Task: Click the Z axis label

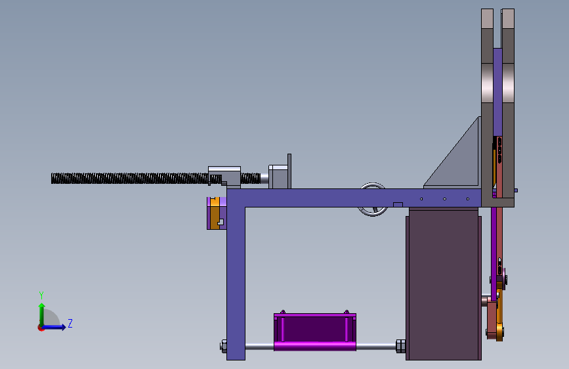Action: pyautogui.click(x=70, y=323)
